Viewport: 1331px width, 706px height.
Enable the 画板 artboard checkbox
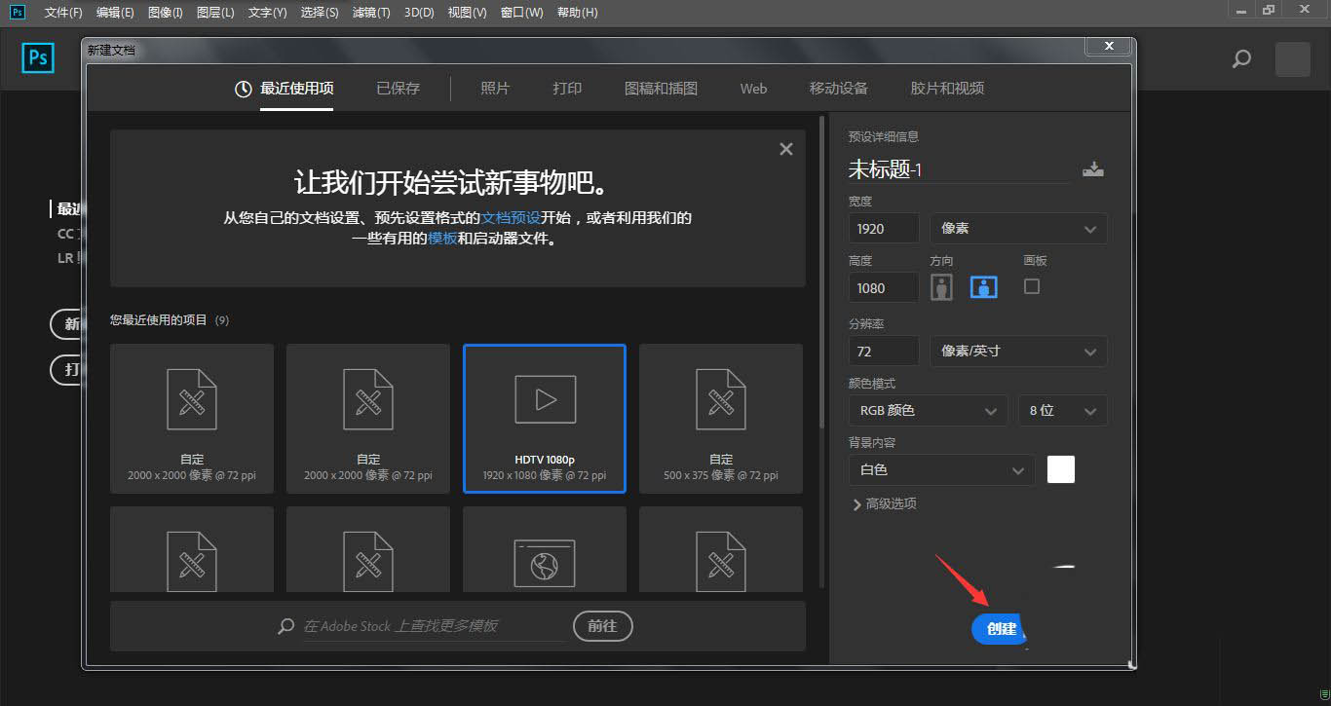point(1032,287)
